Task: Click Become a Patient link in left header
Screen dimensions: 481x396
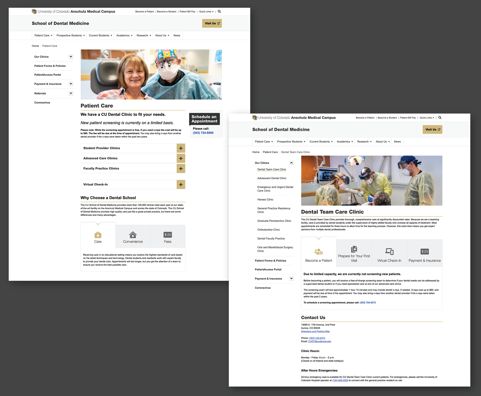Action: [x=145, y=12]
